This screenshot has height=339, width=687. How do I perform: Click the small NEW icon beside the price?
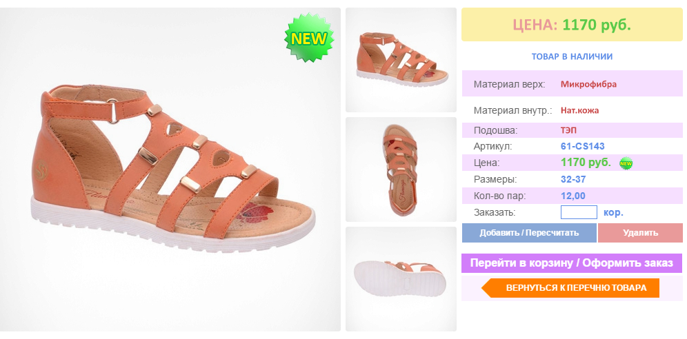click(626, 163)
